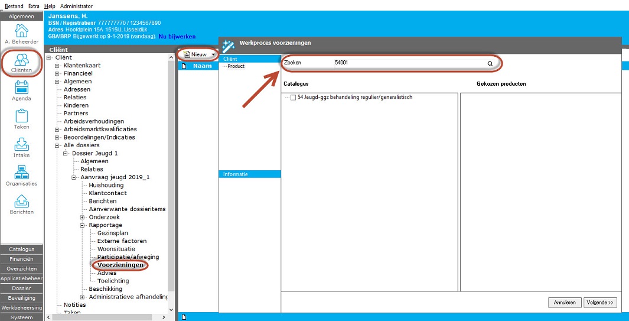Open the Berichten icon
This screenshot has width=629, height=321.
21,201
